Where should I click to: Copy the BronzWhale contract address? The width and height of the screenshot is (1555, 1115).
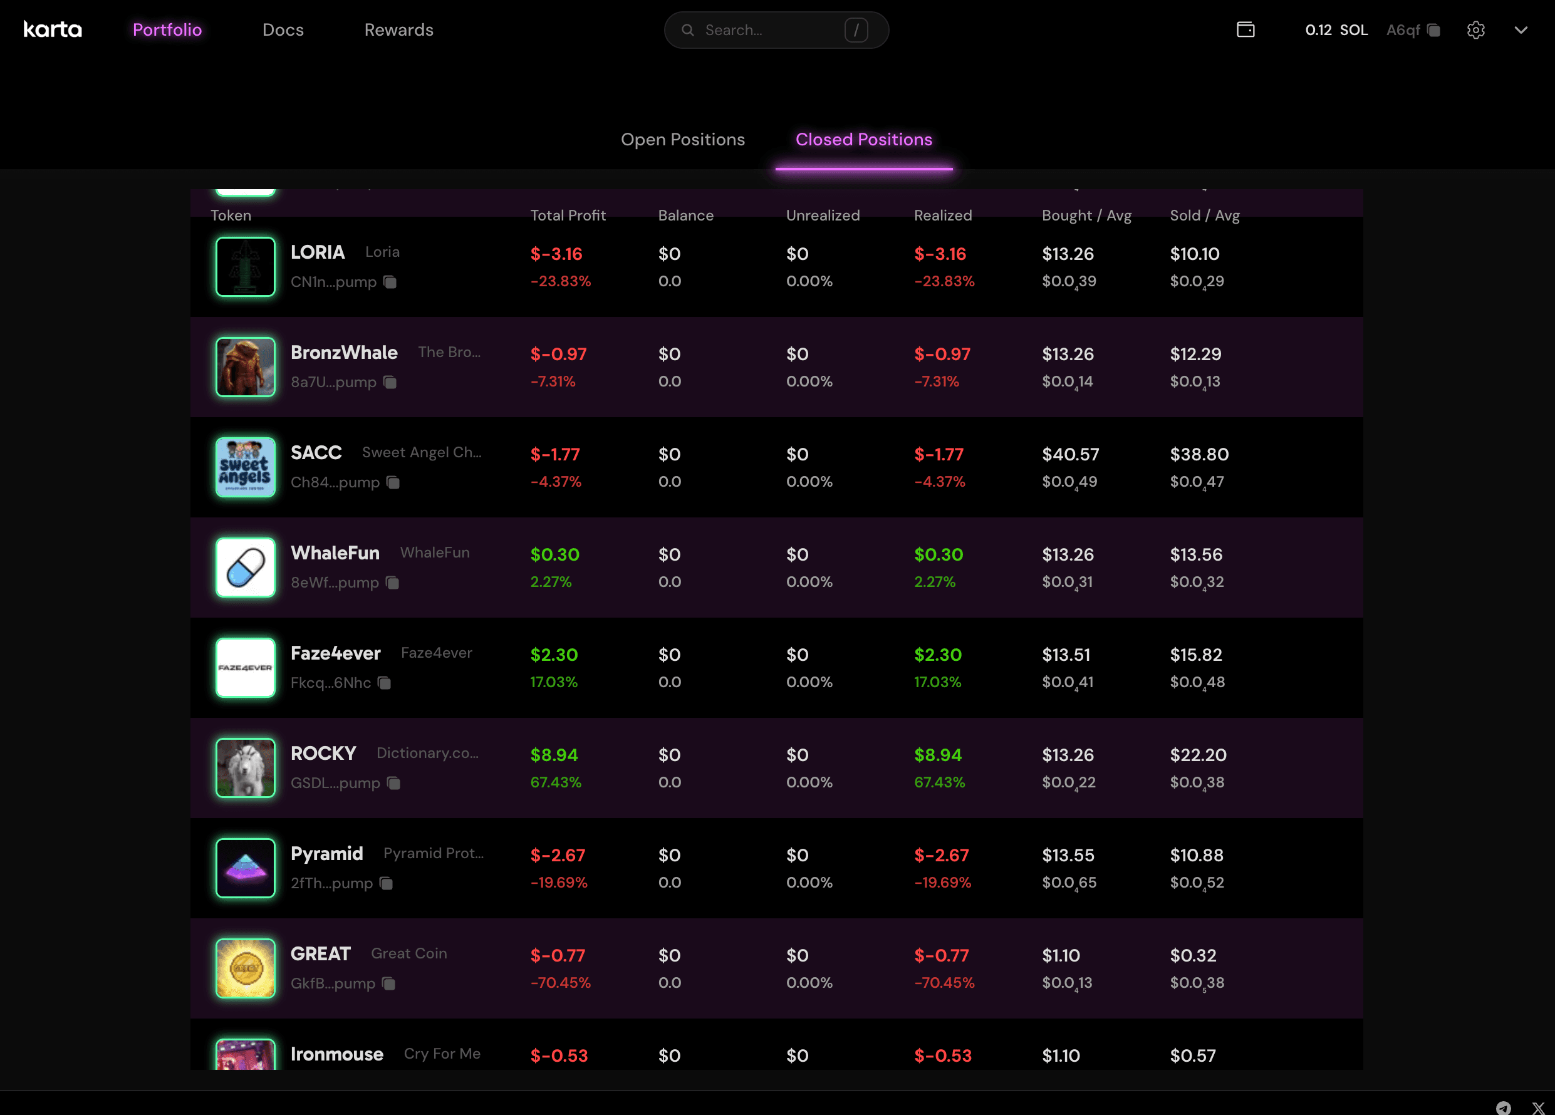point(390,382)
